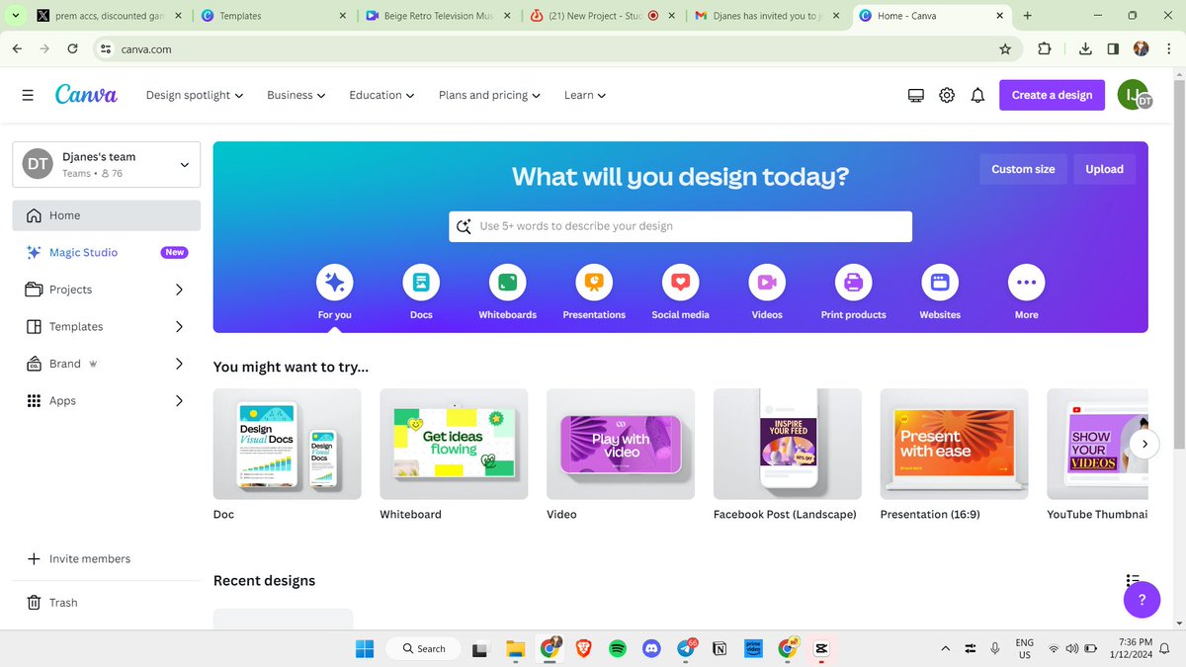Click the Create a design button
The image size is (1186, 667).
tap(1052, 95)
